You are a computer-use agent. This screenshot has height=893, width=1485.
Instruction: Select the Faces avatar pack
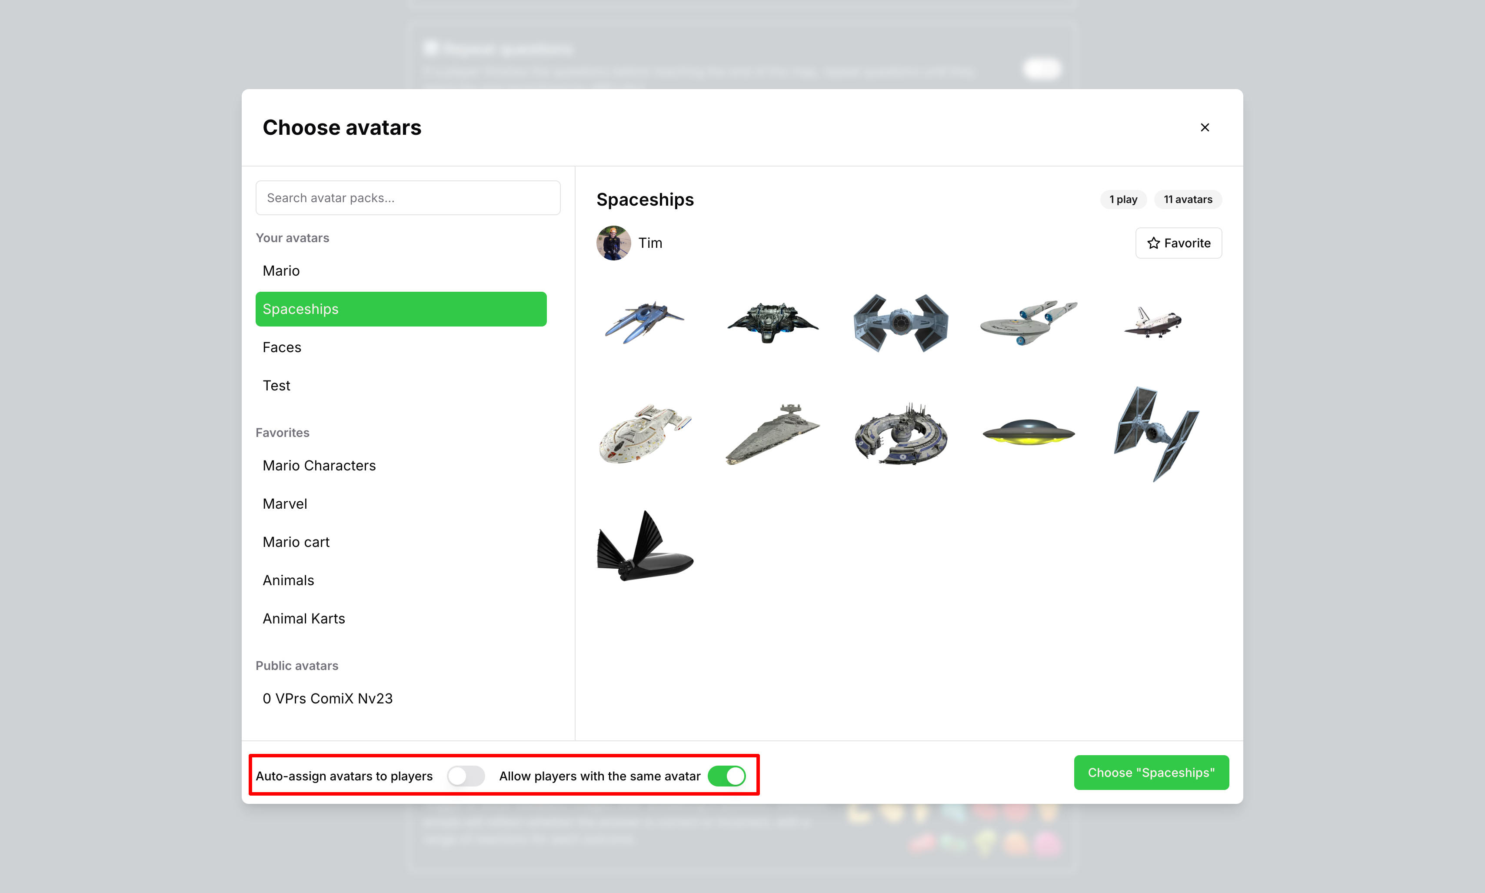coord(282,347)
